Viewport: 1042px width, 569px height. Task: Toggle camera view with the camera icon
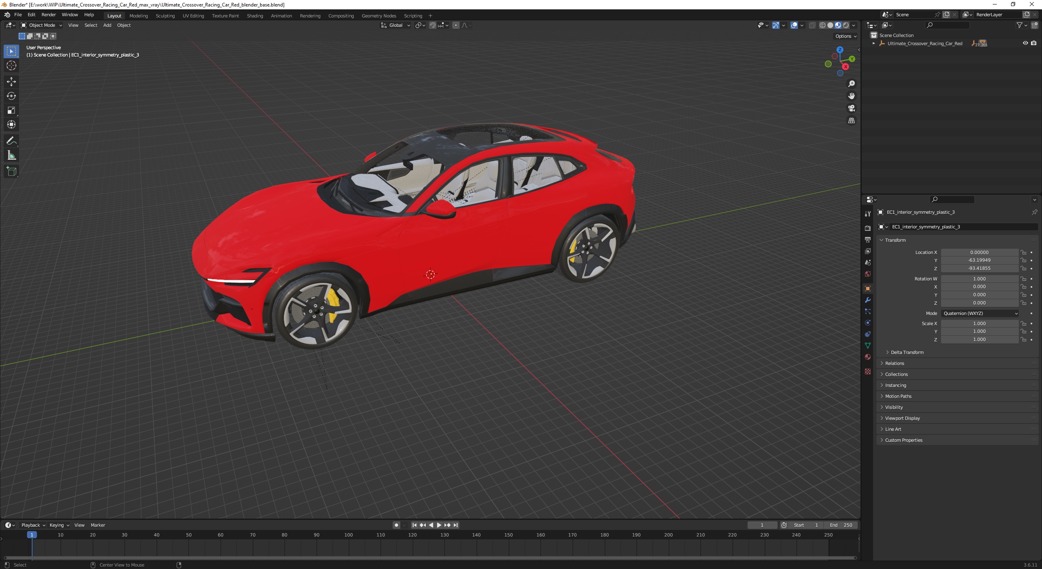click(852, 108)
